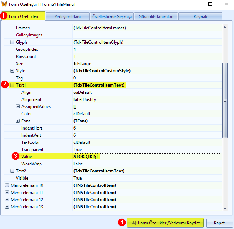Open the Kaynak tab
The image size is (234, 229).
coord(200,17)
